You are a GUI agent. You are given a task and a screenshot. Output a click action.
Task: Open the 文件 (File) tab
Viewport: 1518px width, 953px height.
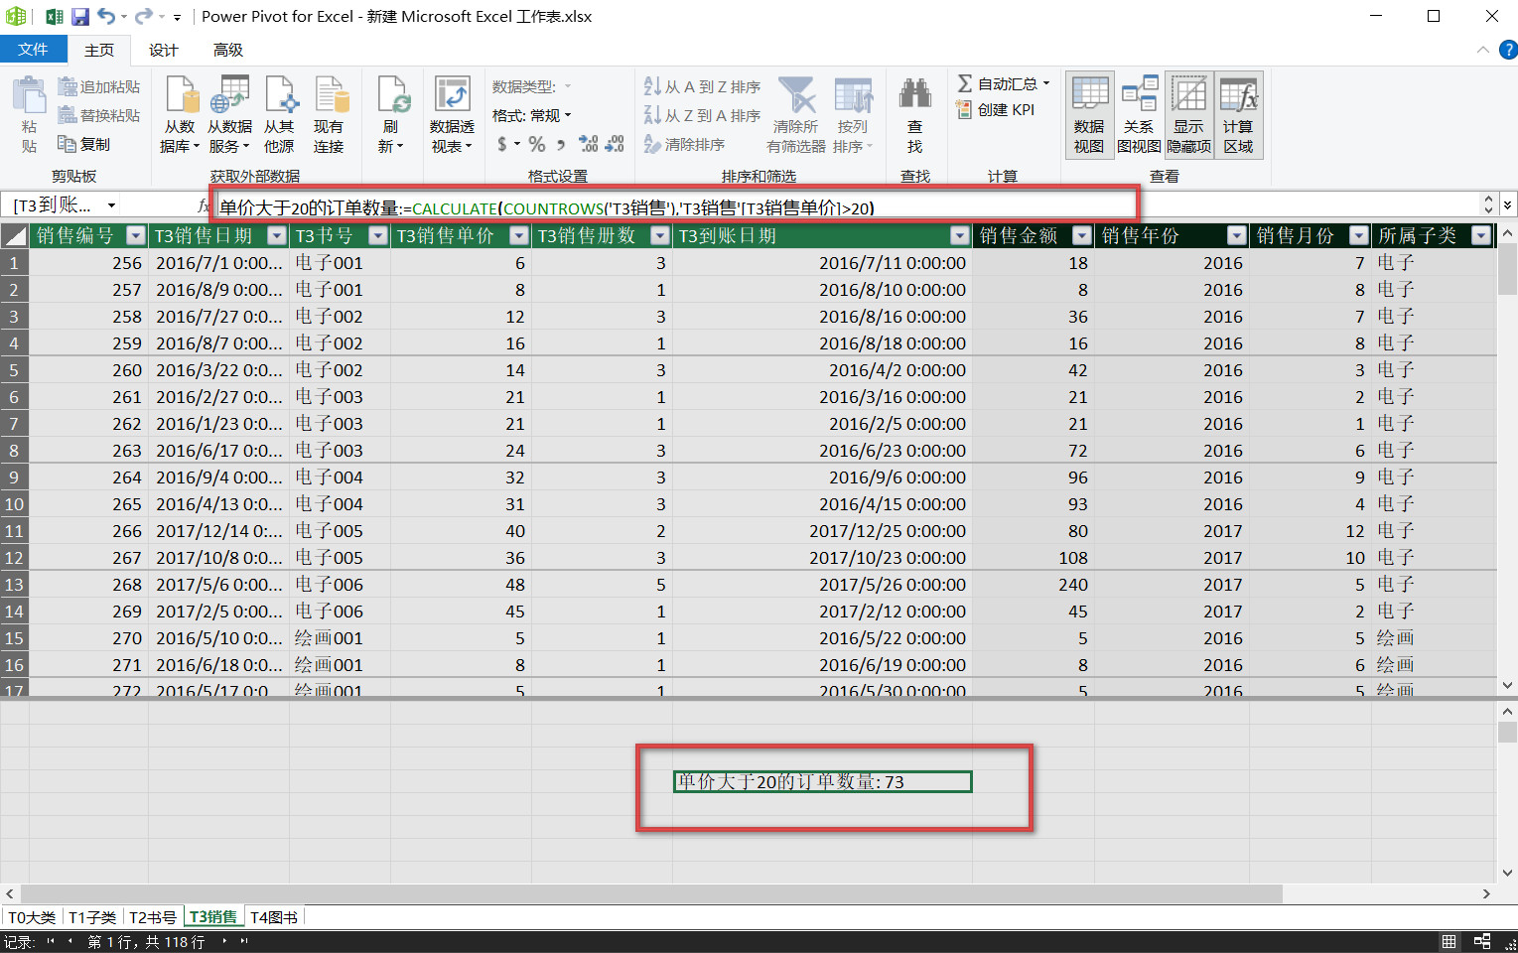click(x=33, y=50)
